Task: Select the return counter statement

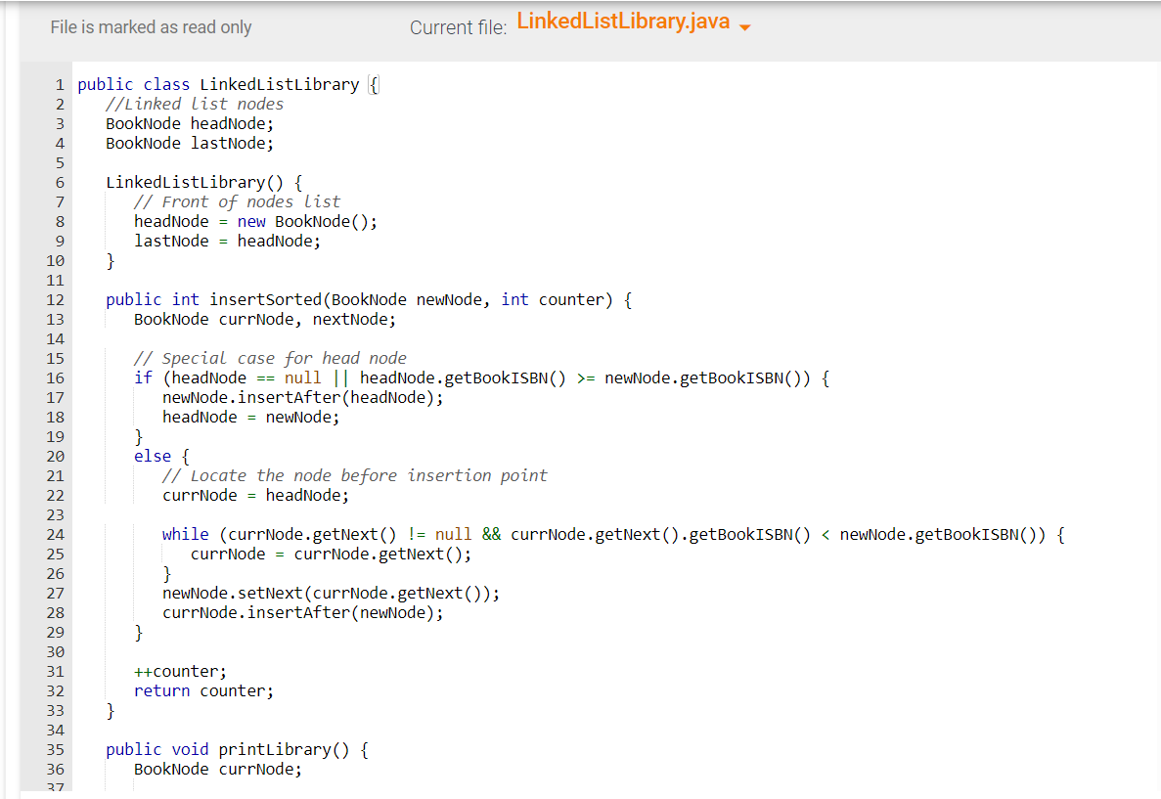Action: click(x=206, y=690)
